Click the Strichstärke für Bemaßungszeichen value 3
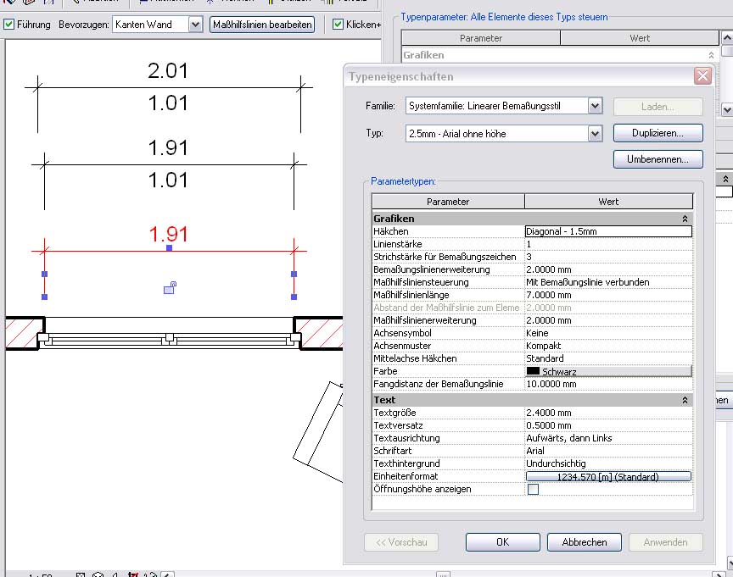733x577 pixels. 608,257
